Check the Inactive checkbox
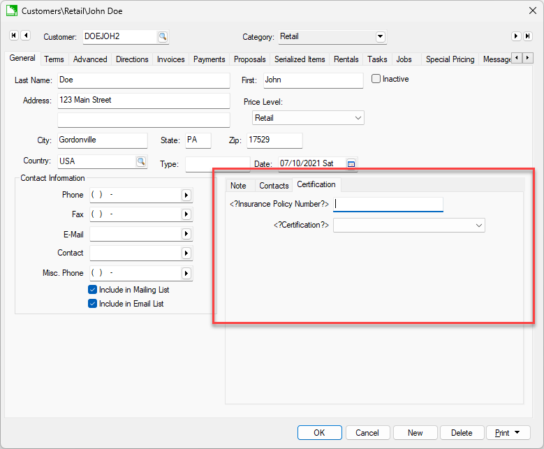The image size is (544, 449). pyautogui.click(x=376, y=79)
